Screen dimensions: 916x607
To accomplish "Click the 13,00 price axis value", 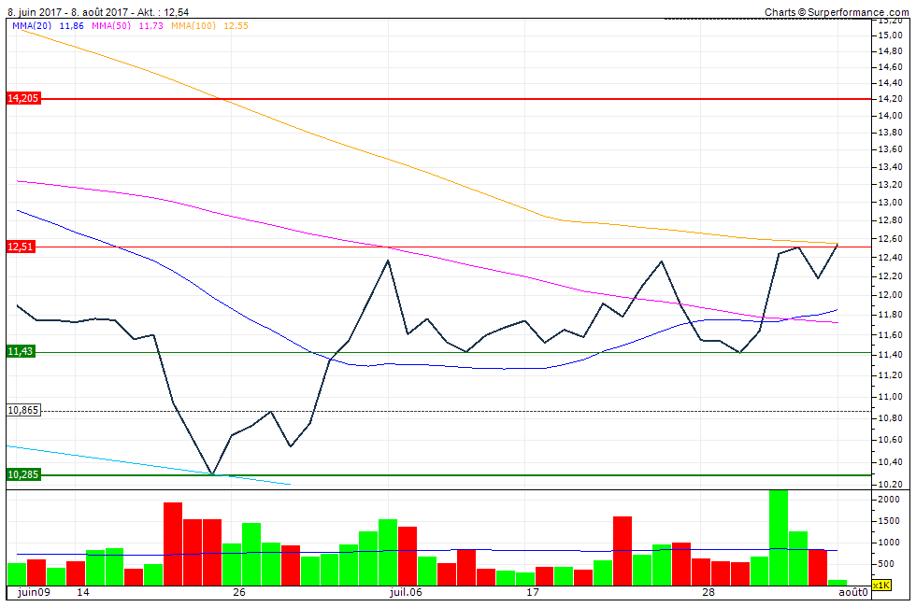I will point(890,203).
